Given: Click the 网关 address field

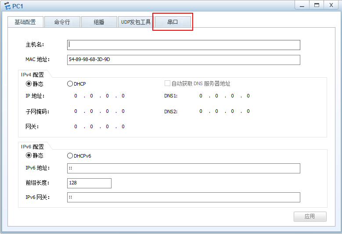Looking at the screenshot, I should coord(99,127).
